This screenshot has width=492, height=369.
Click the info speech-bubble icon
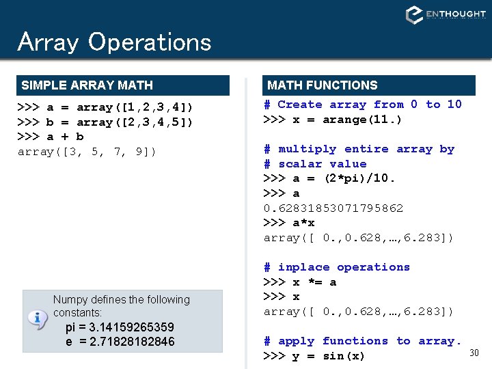(x=38, y=320)
